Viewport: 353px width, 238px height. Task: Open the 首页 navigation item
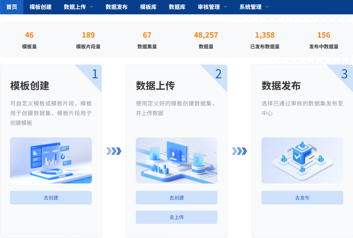coord(12,7)
